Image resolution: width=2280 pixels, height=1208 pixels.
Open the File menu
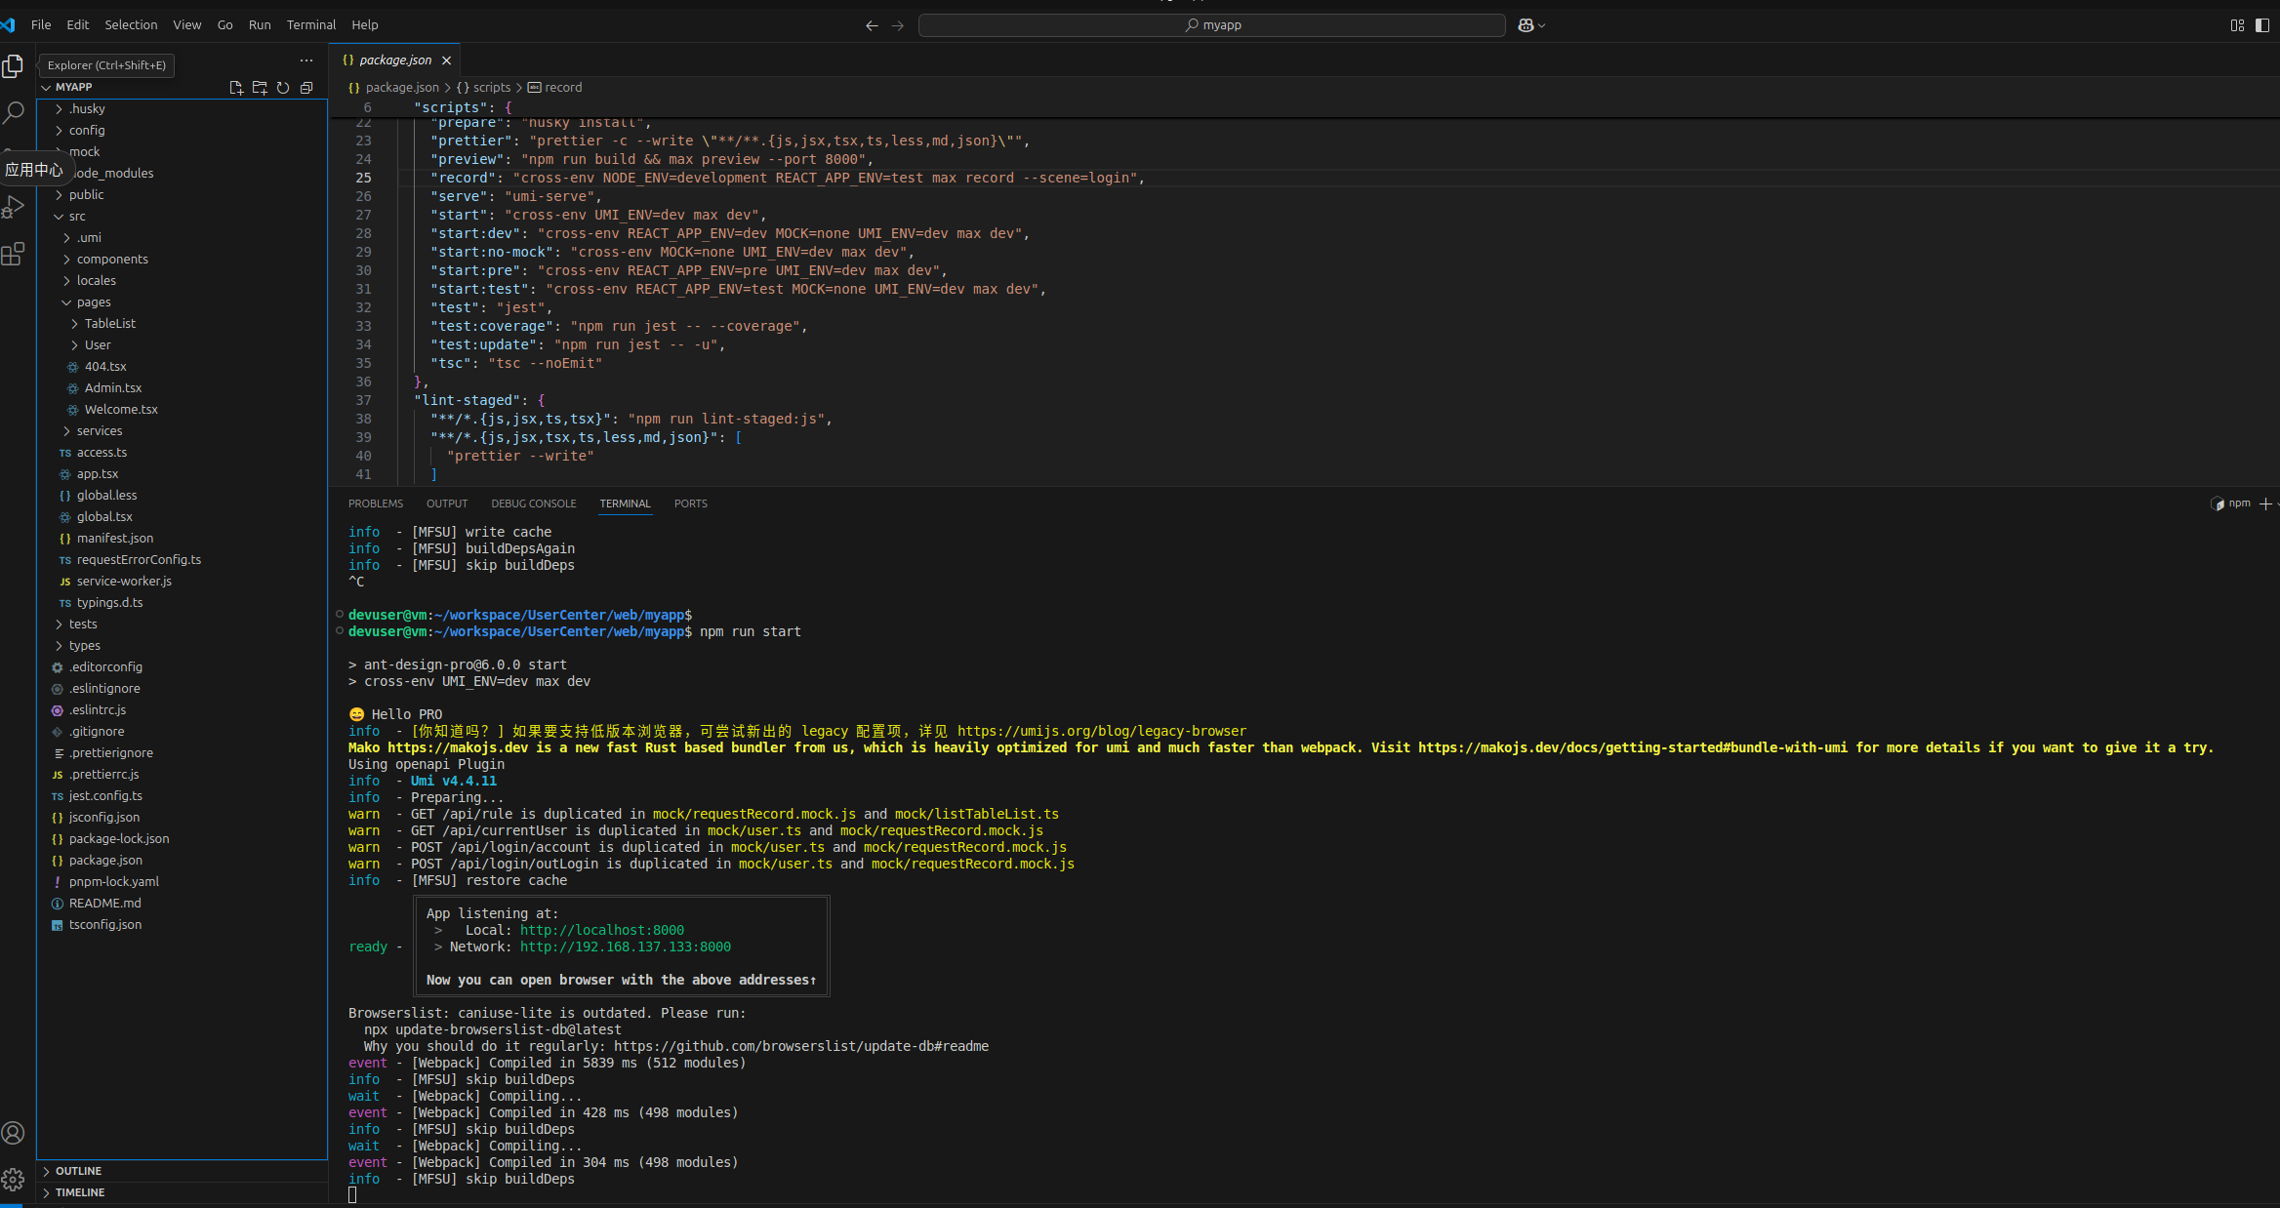pos(41,25)
